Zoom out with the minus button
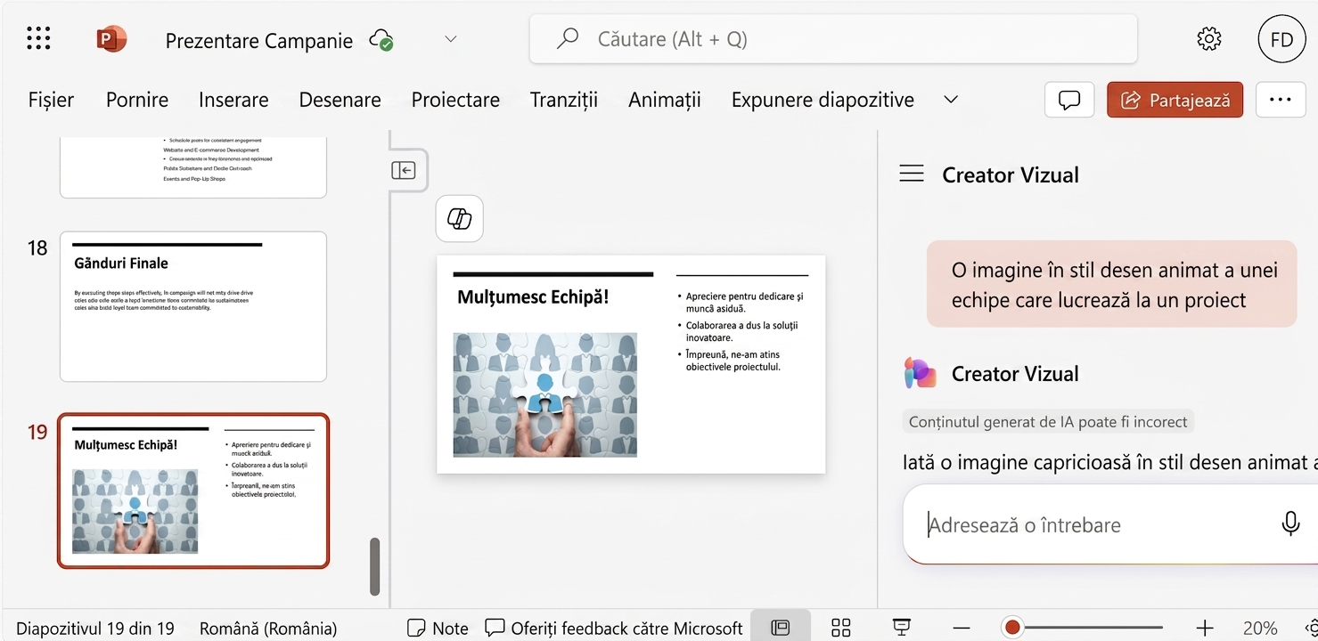This screenshot has width=1318, height=641. click(963, 628)
